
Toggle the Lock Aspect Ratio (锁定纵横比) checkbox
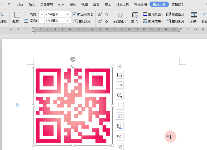74,14
